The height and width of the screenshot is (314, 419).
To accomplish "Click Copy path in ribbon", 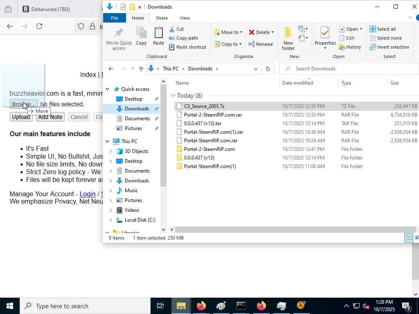I will [184, 38].
